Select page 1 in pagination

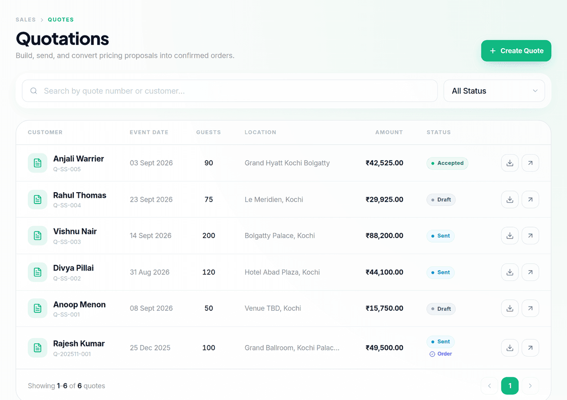(x=510, y=386)
